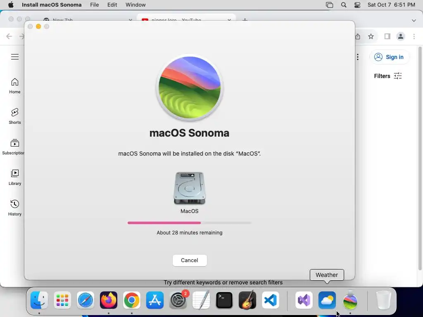Go to YouTube Home in the sidebar
The width and height of the screenshot is (423, 317).
pyautogui.click(x=15, y=86)
